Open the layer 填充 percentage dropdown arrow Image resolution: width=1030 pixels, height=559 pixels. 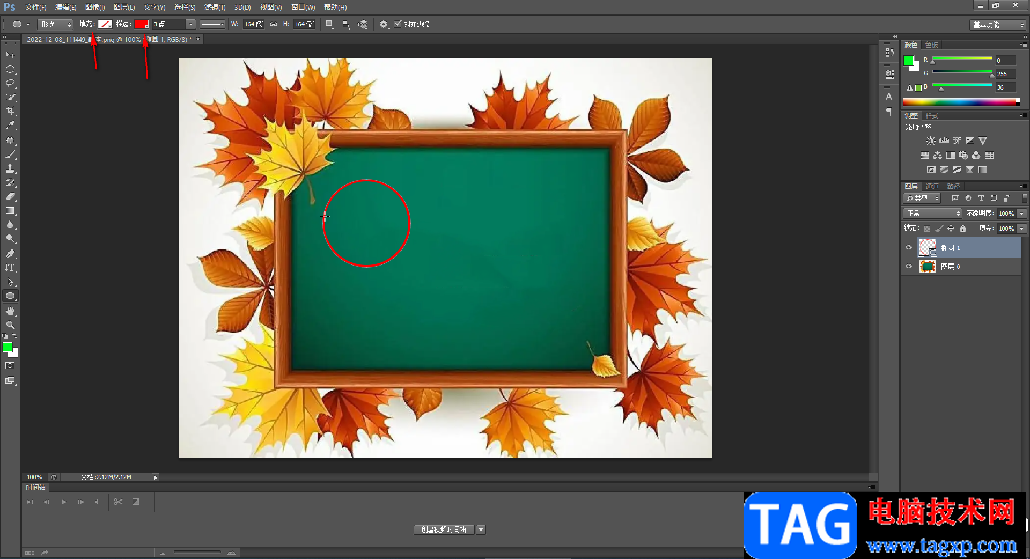point(1022,229)
